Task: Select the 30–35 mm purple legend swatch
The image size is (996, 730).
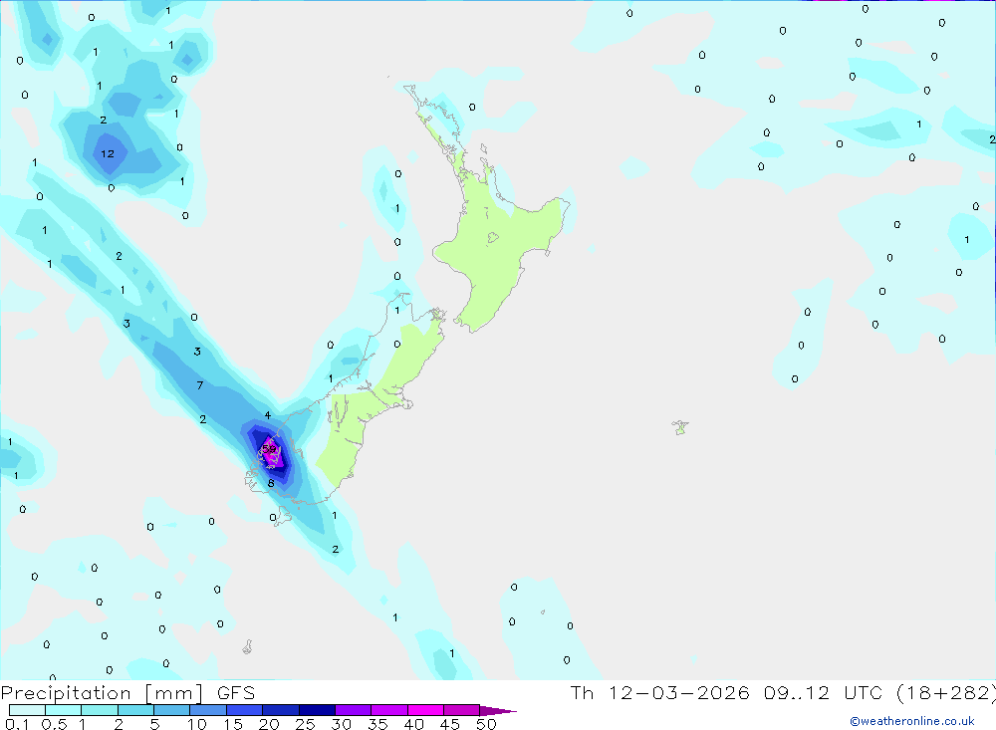Action: (353, 711)
